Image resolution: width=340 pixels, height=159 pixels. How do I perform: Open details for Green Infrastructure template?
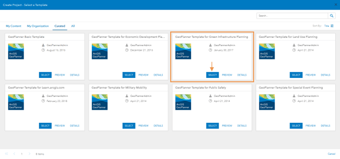pyautogui.click(x=242, y=75)
